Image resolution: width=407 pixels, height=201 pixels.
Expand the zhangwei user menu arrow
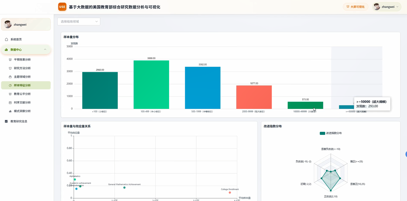click(397, 7)
